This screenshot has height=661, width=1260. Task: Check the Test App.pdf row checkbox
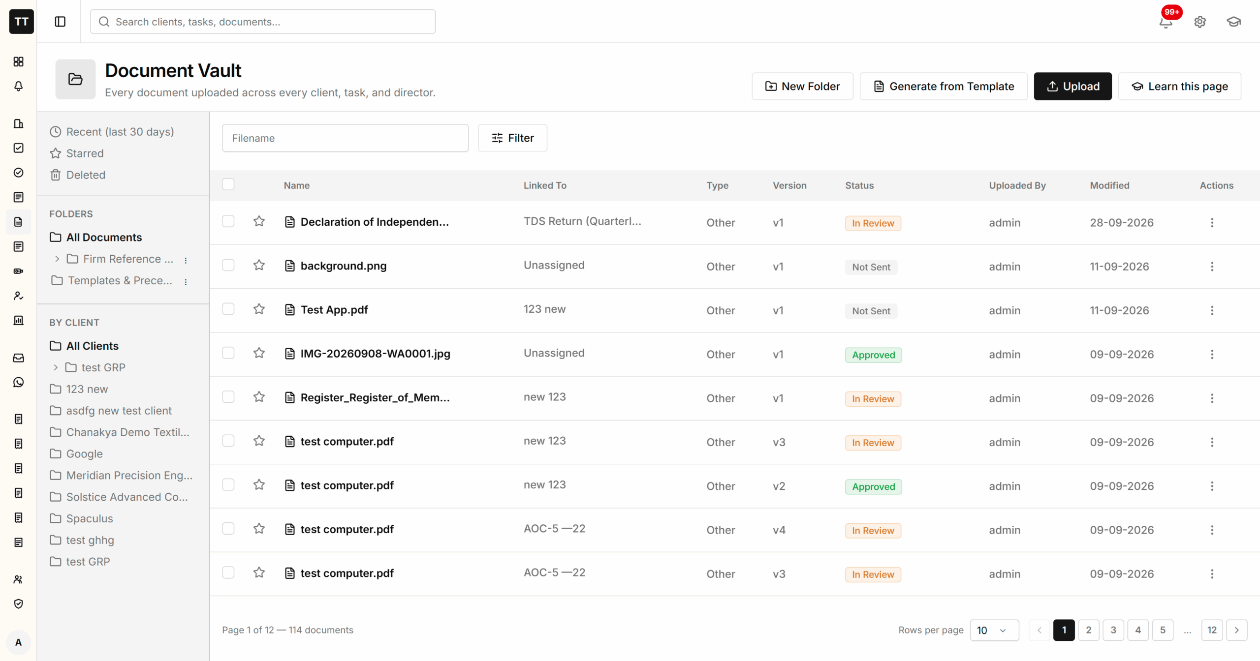click(228, 309)
